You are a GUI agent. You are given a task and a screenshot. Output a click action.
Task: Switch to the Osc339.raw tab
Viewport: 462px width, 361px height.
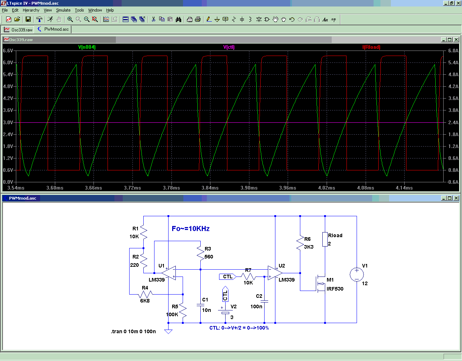tap(18, 30)
